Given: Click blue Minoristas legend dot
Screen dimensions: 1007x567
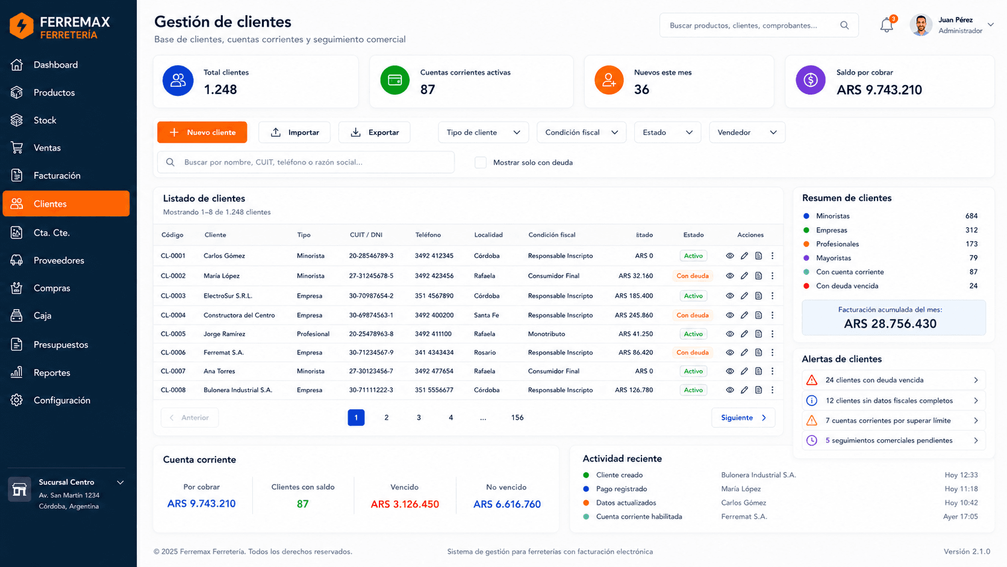Looking at the screenshot, I should tap(806, 216).
